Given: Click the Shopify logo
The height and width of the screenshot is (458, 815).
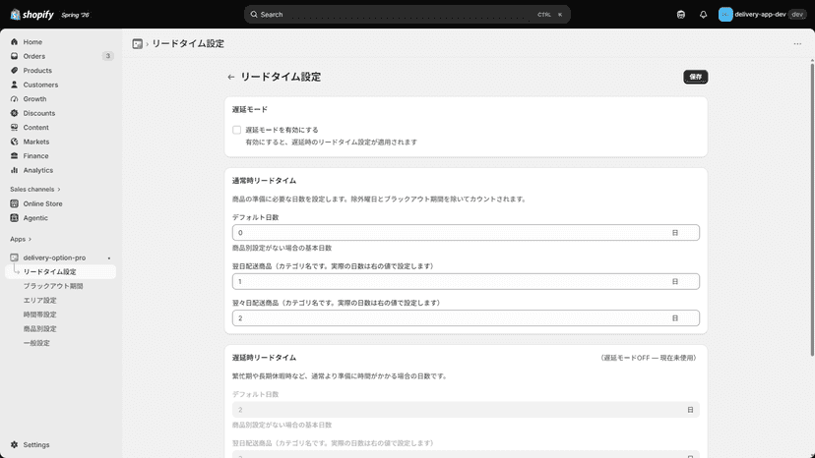Looking at the screenshot, I should pyautogui.click(x=31, y=15).
